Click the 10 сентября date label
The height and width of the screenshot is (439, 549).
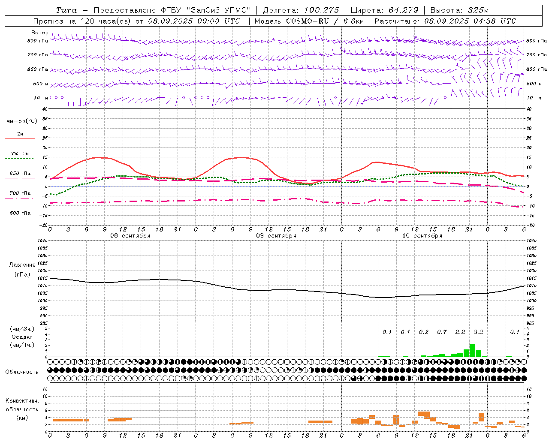pyautogui.click(x=422, y=236)
